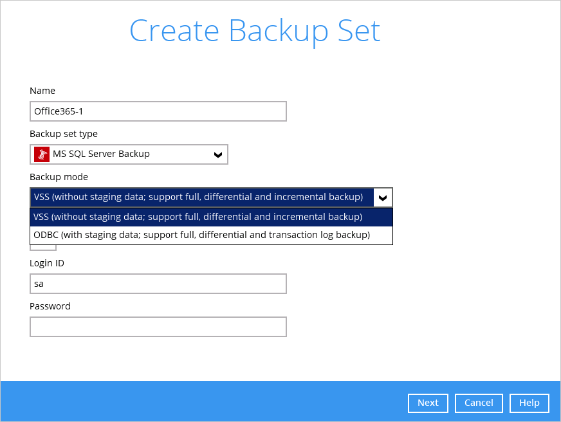Click the MS SQL Server Backup combo box
This screenshot has width=561, height=422.
click(129, 154)
